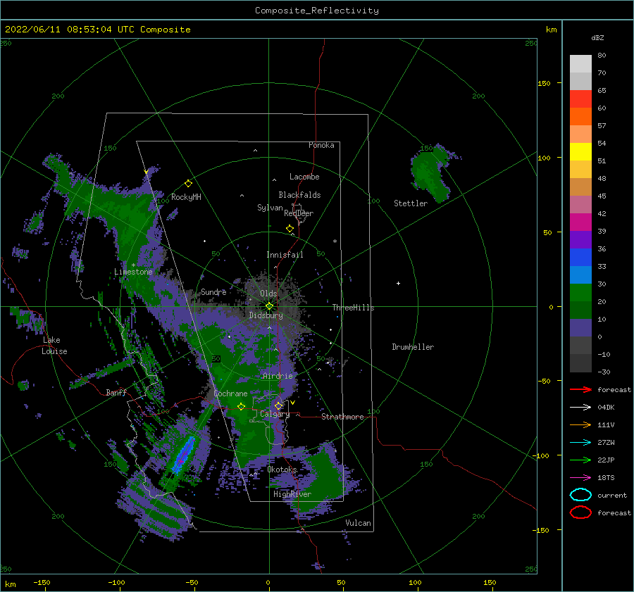Click the Strathmore label

click(x=342, y=417)
